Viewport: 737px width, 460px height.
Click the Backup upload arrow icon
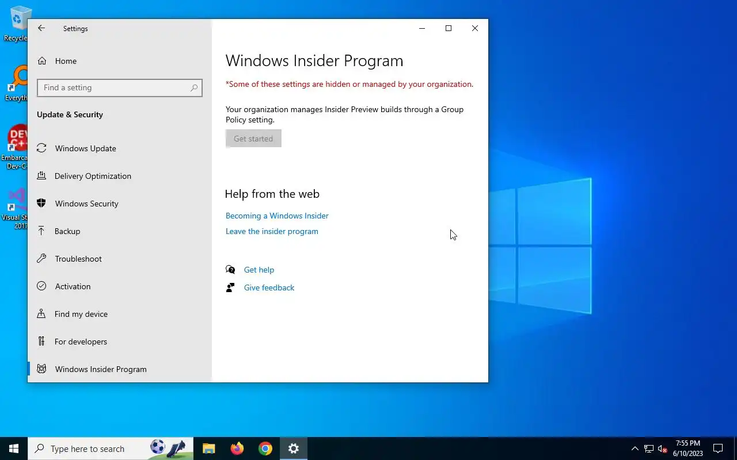click(x=41, y=231)
